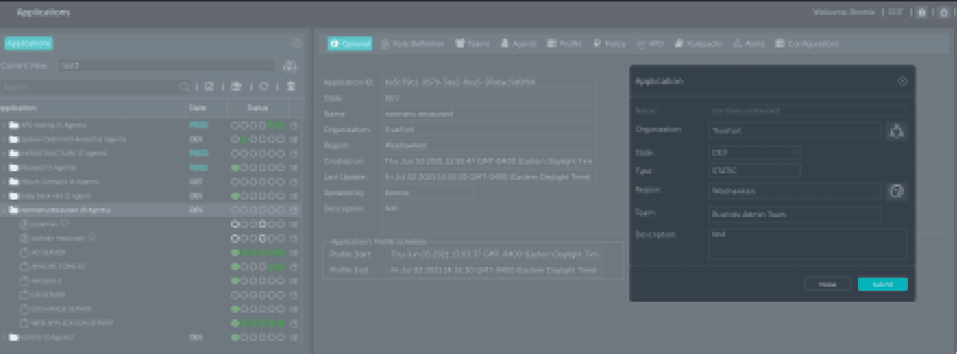Click the Close button in dialog

tap(827, 284)
